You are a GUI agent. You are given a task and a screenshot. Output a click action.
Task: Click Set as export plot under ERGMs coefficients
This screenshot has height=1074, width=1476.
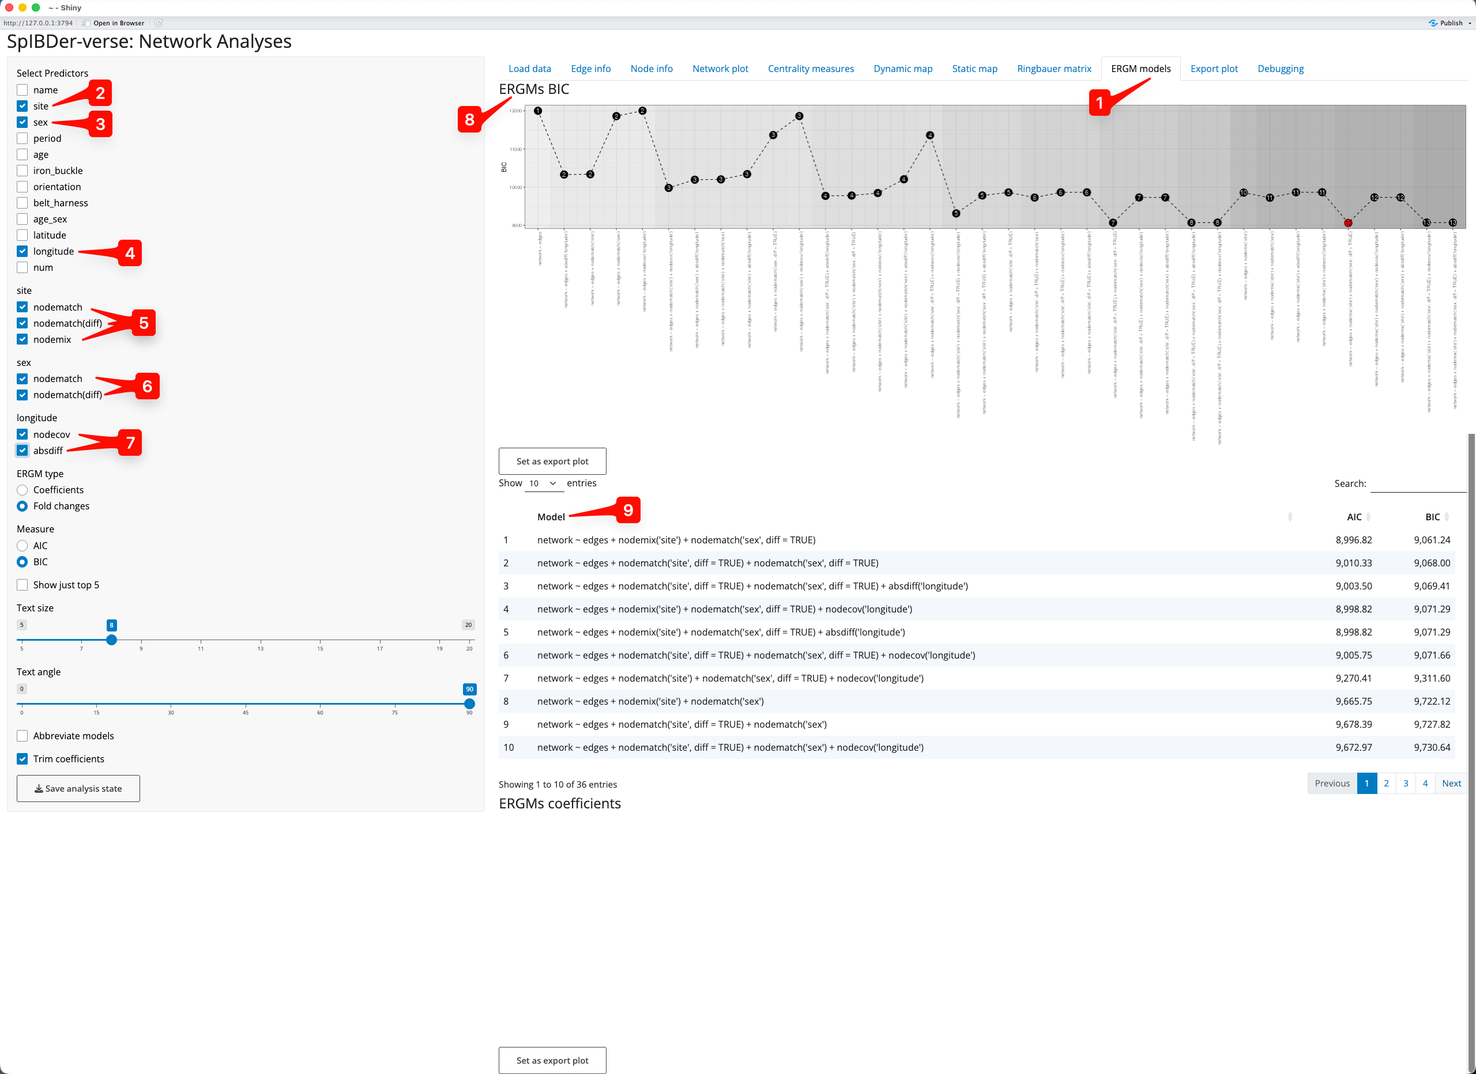point(552,1060)
